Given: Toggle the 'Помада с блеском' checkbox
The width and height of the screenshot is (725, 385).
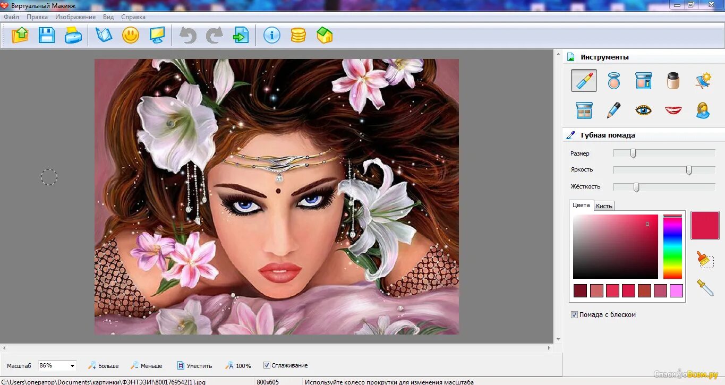Looking at the screenshot, I should tap(574, 314).
